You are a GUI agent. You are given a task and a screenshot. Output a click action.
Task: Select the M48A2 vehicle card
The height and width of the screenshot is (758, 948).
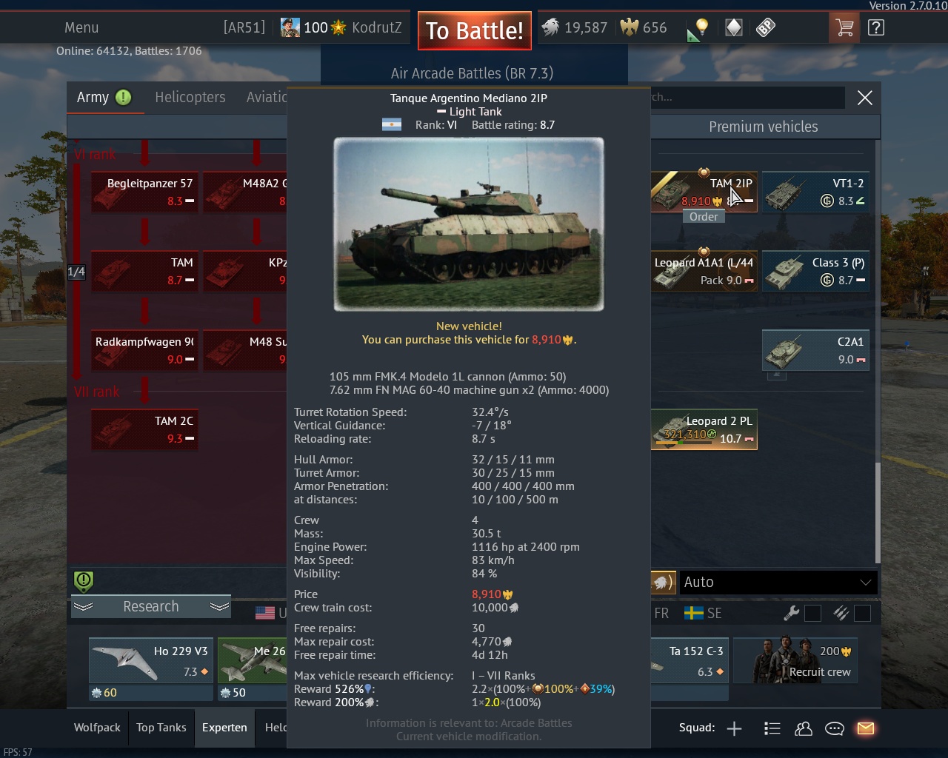click(x=245, y=192)
